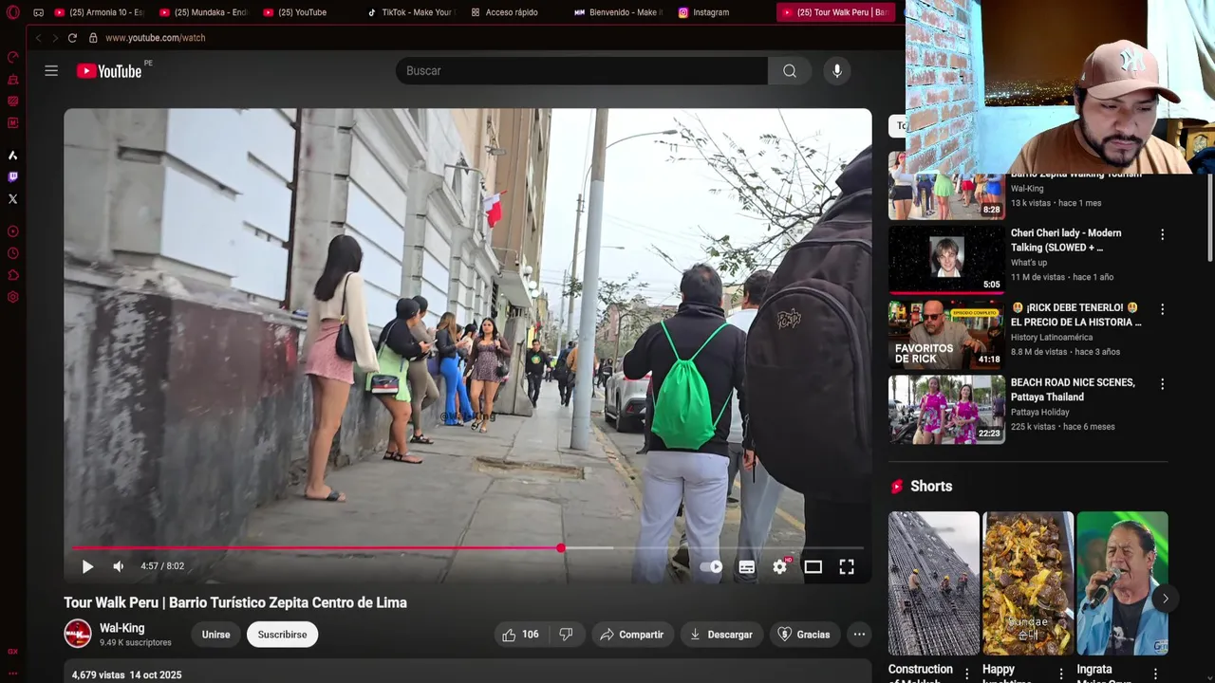Open GX Control speedometer icon in sidebar
This screenshot has height=683, width=1215.
tap(12, 58)
